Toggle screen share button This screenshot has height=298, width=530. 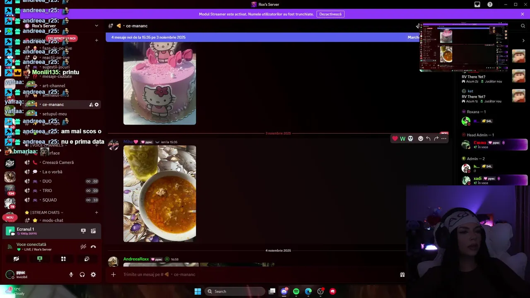coord(40,259)
